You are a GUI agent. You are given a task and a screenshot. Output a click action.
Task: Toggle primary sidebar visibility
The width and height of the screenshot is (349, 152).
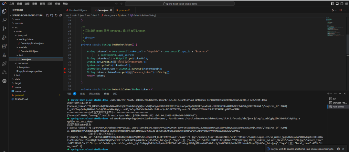coord(333,4)
